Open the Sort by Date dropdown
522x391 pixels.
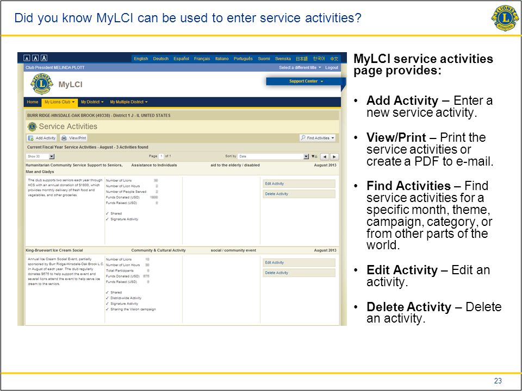[274, 156]
